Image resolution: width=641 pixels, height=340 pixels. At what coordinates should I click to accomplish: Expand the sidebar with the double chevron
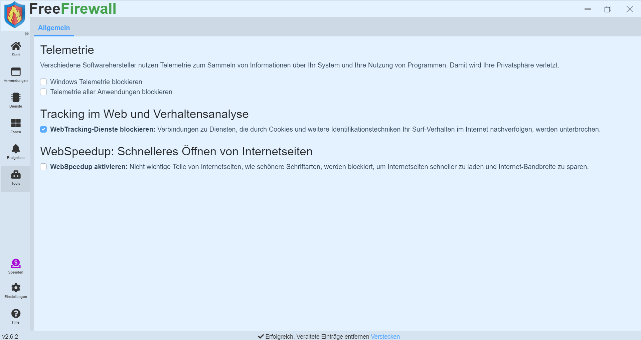point(27,34)
